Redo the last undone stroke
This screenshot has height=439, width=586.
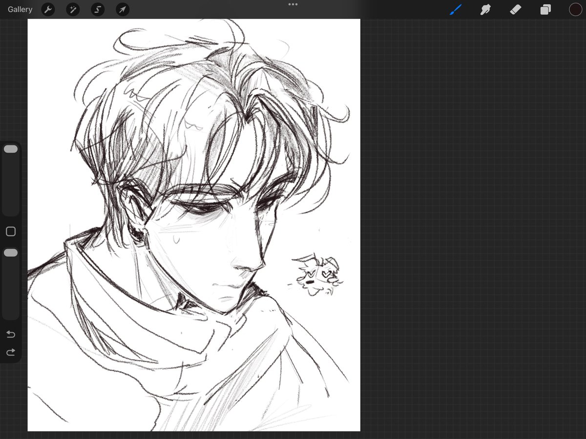(x=11, y=352)
